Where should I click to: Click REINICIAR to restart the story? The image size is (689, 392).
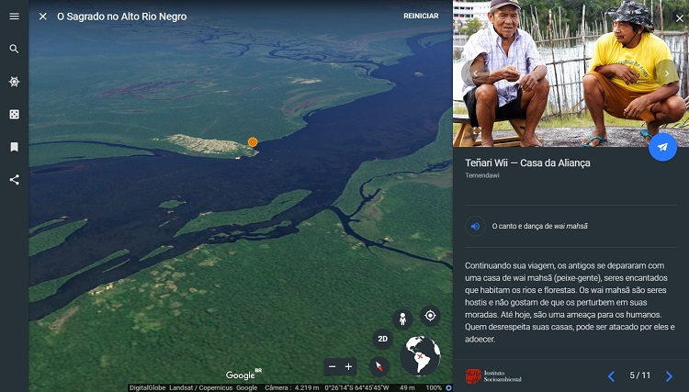(x=421, y=17)
